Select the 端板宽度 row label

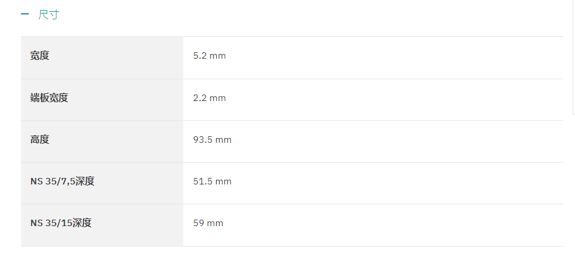(49, 98)
